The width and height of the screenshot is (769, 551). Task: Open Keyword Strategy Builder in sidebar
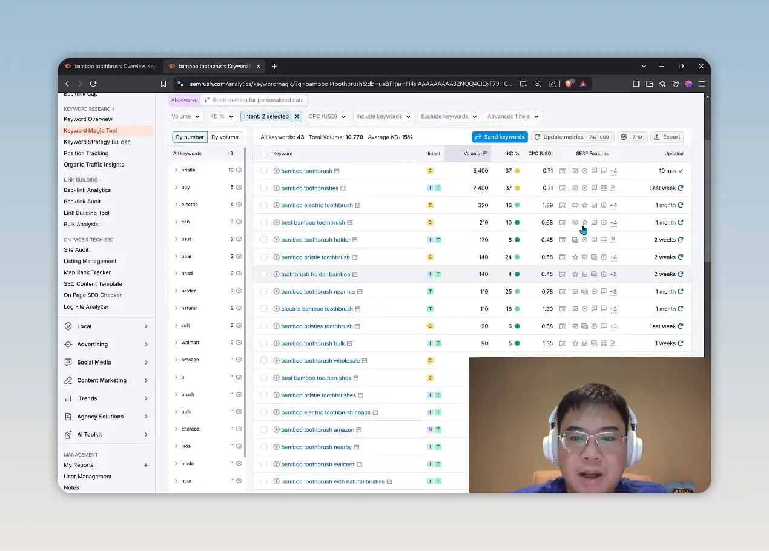click(97, 142)
